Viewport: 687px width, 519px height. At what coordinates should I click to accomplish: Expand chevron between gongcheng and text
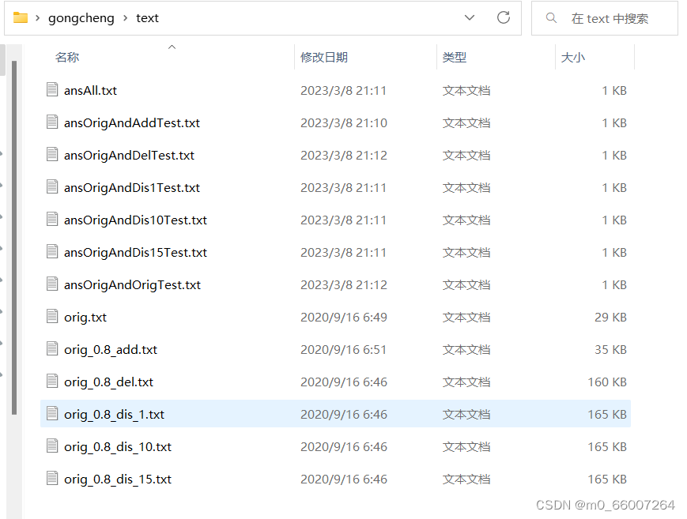point(126,18)
